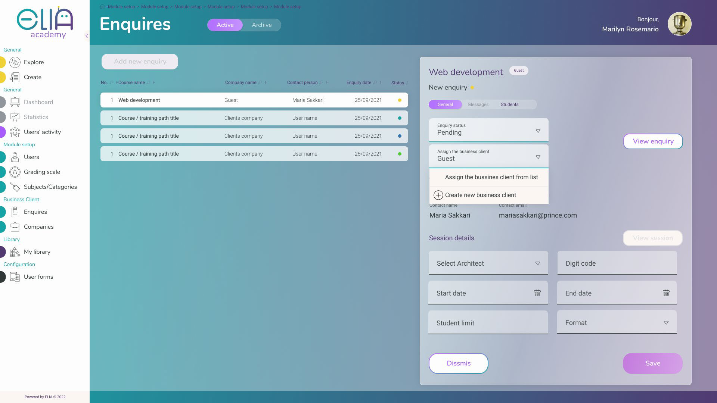Open My library books icon
Screen dimensions: 717x403
click(x=15, y=252)
